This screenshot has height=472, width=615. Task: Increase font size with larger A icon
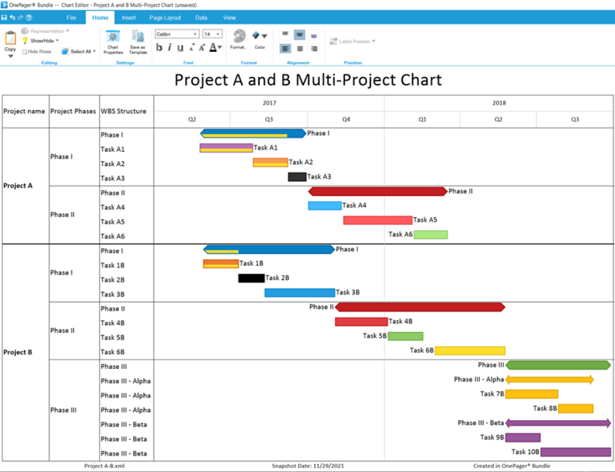202,48
